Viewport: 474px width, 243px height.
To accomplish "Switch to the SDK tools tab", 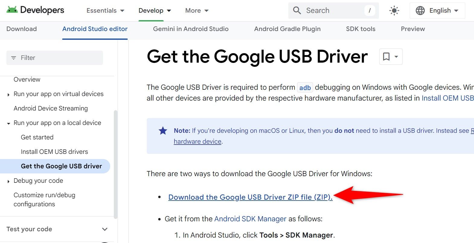I will click(360, 29).
